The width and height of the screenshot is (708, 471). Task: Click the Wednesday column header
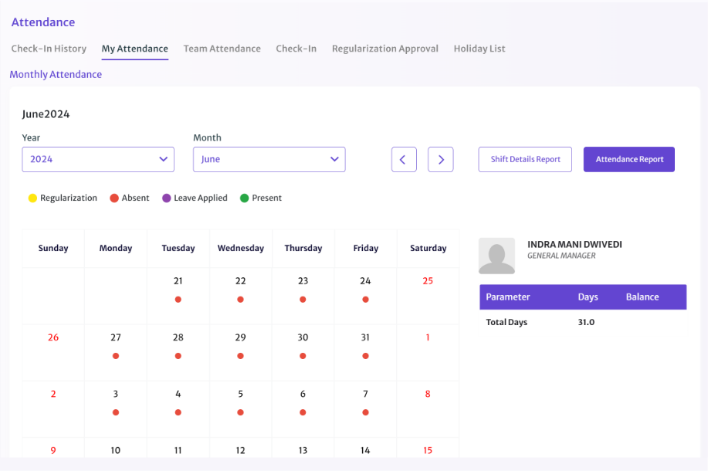pos(240,248)
